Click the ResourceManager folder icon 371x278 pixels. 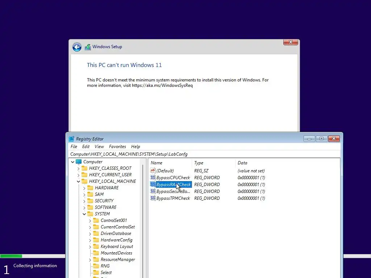(96, 260)
